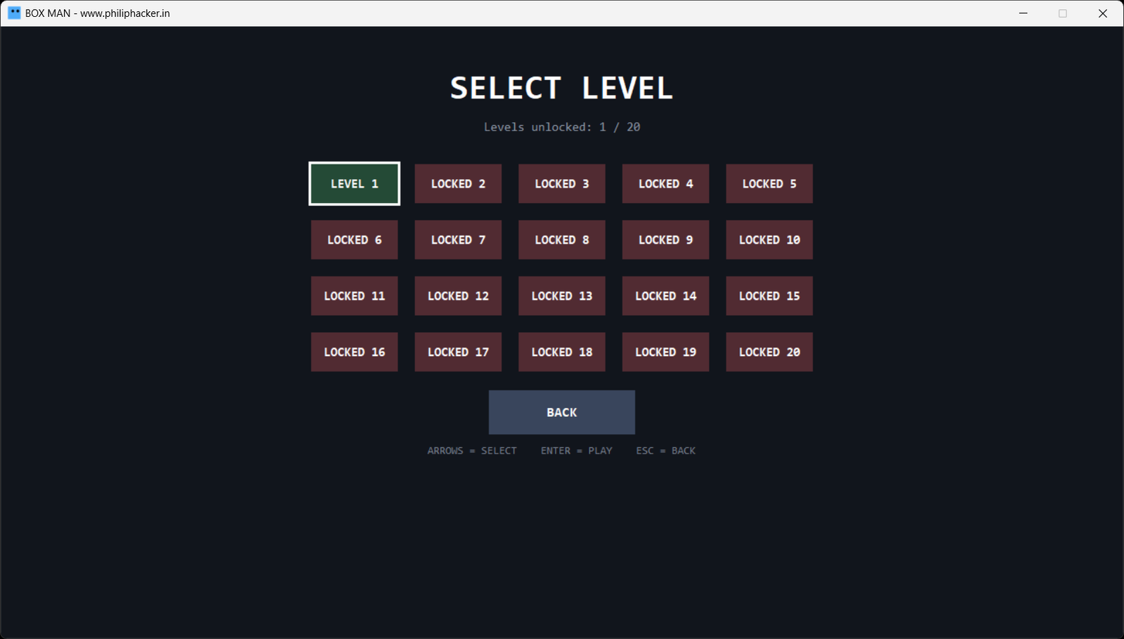Image resolution: width=1124 pixels, height=639 pixels.
Task: Select the LOCKED 20 level tile
Action: (x=769, y=352)
